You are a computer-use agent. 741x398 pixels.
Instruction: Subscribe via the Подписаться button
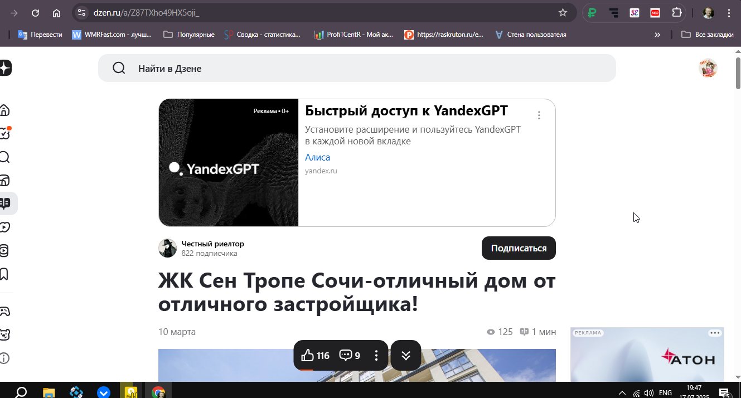click(x=519, y=248)
